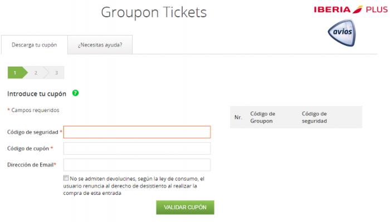Focus the Dirección de Email field
Screen dimensions: 390x222
pos(137,165)
